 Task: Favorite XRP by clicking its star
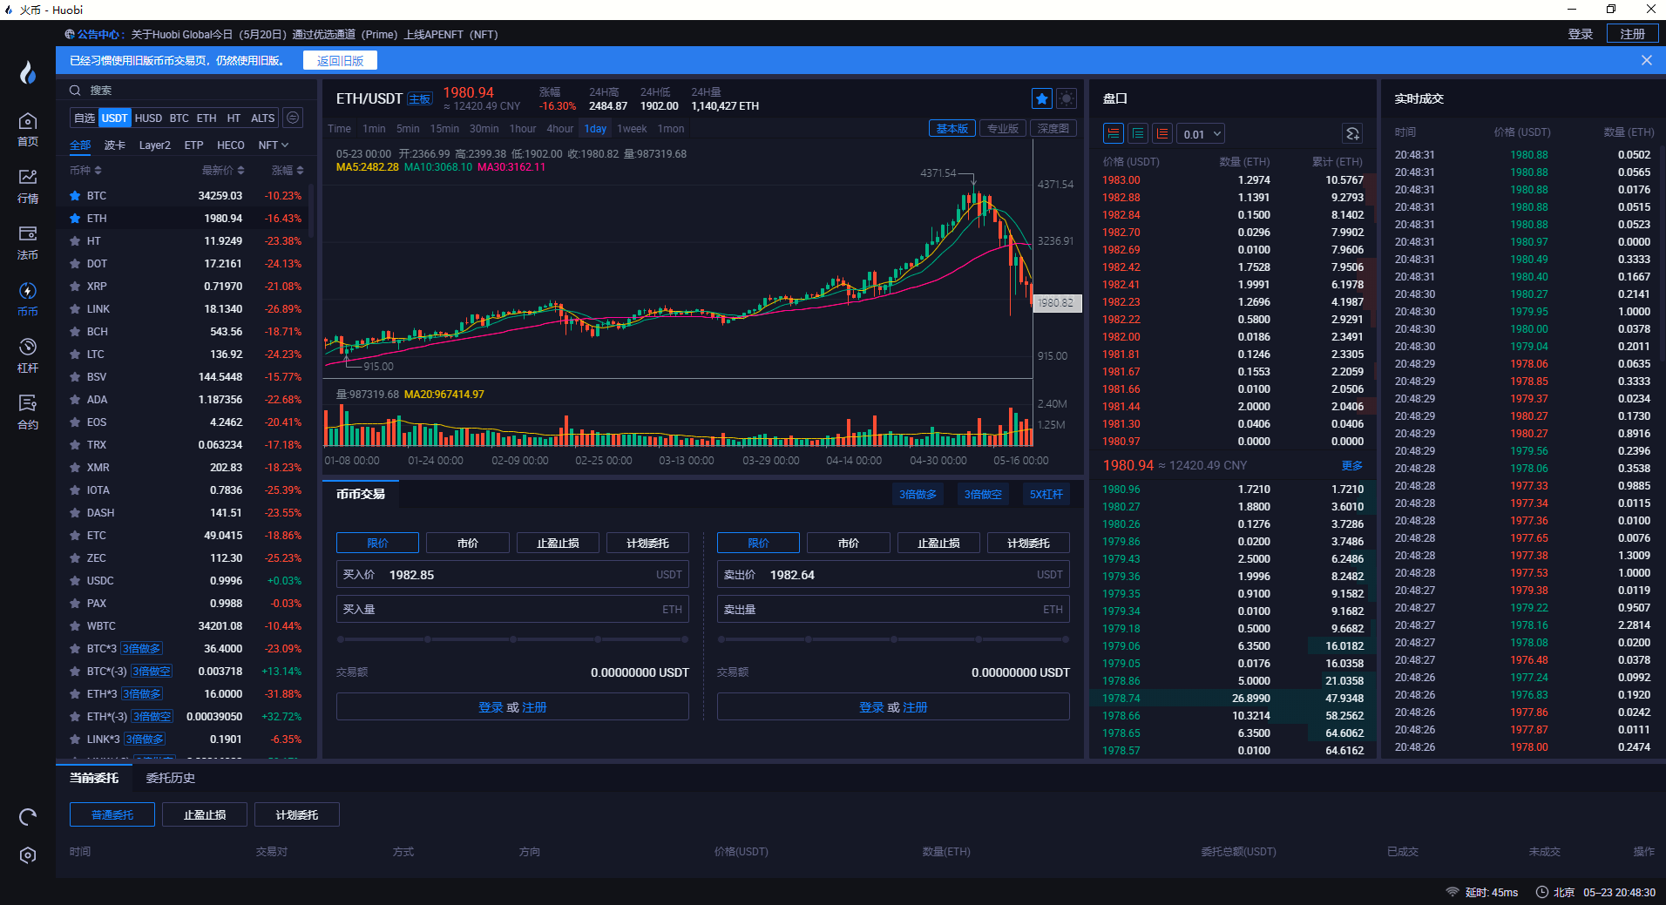[x=75, y=287]
